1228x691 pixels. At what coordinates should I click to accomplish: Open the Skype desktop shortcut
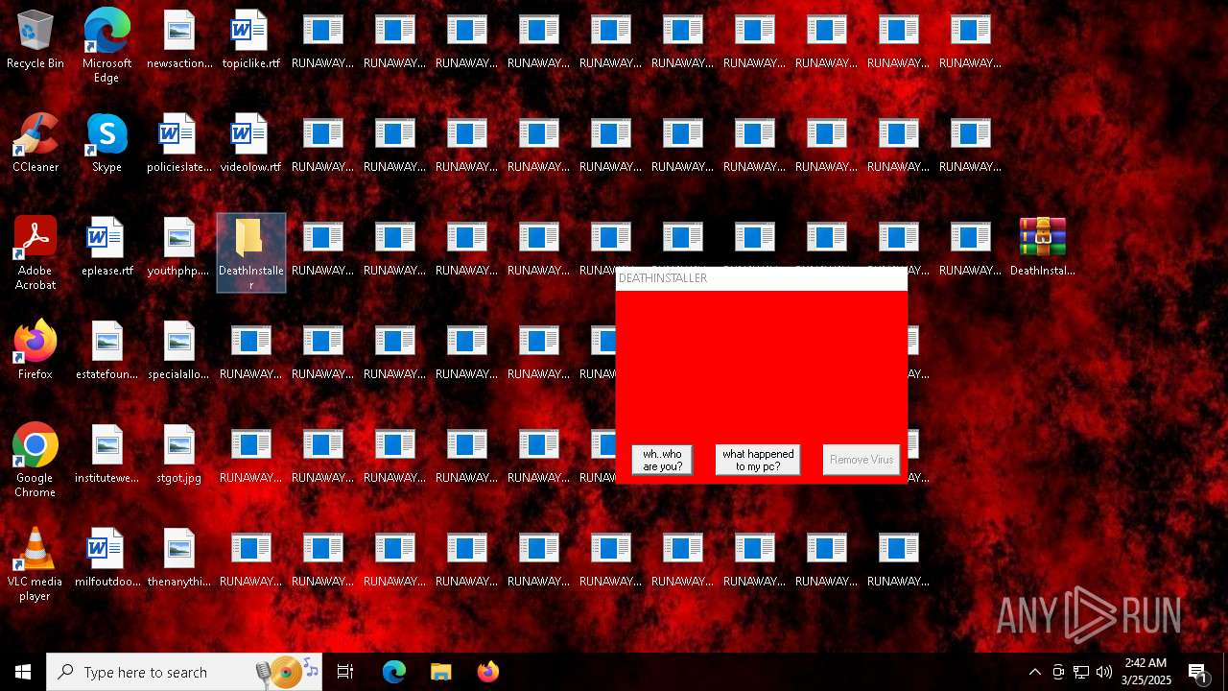(x=106, y=144)
